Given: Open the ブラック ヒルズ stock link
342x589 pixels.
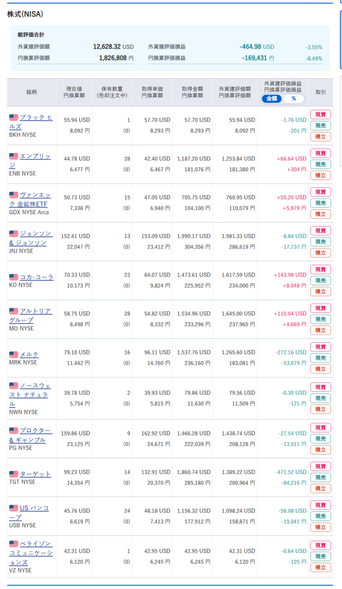Looking at the screenshot, I should (x=31, y=122).
